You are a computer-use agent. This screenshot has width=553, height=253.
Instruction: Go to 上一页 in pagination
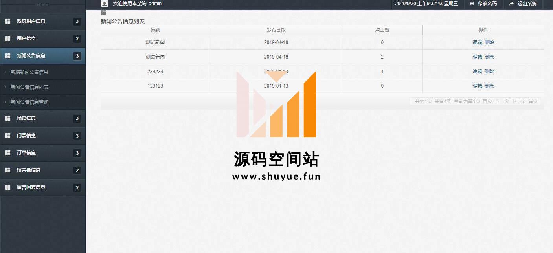(502, 101)
